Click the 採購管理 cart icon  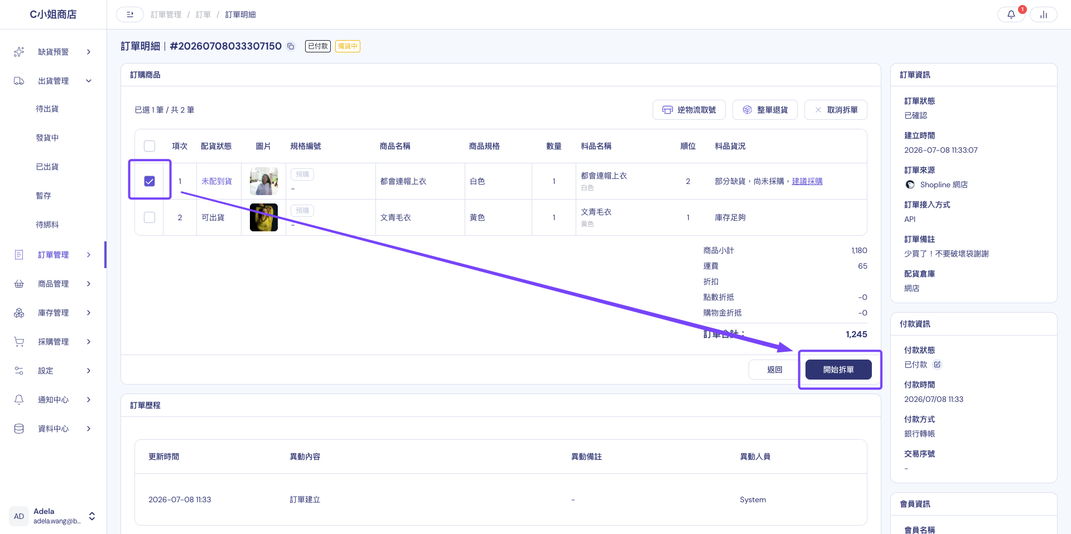tap(19, 342)
